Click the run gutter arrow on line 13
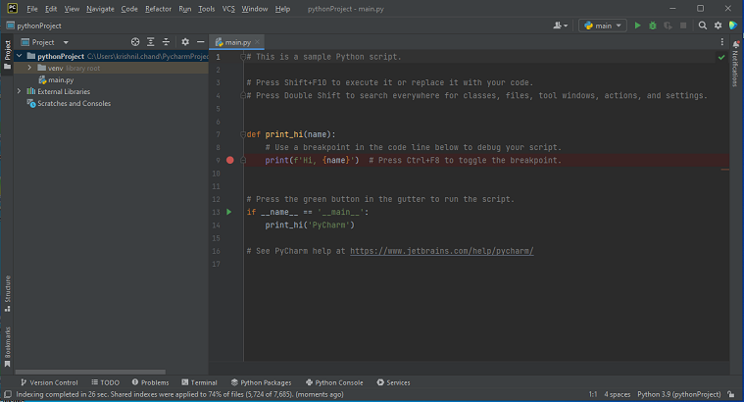 tap(229, 212)
